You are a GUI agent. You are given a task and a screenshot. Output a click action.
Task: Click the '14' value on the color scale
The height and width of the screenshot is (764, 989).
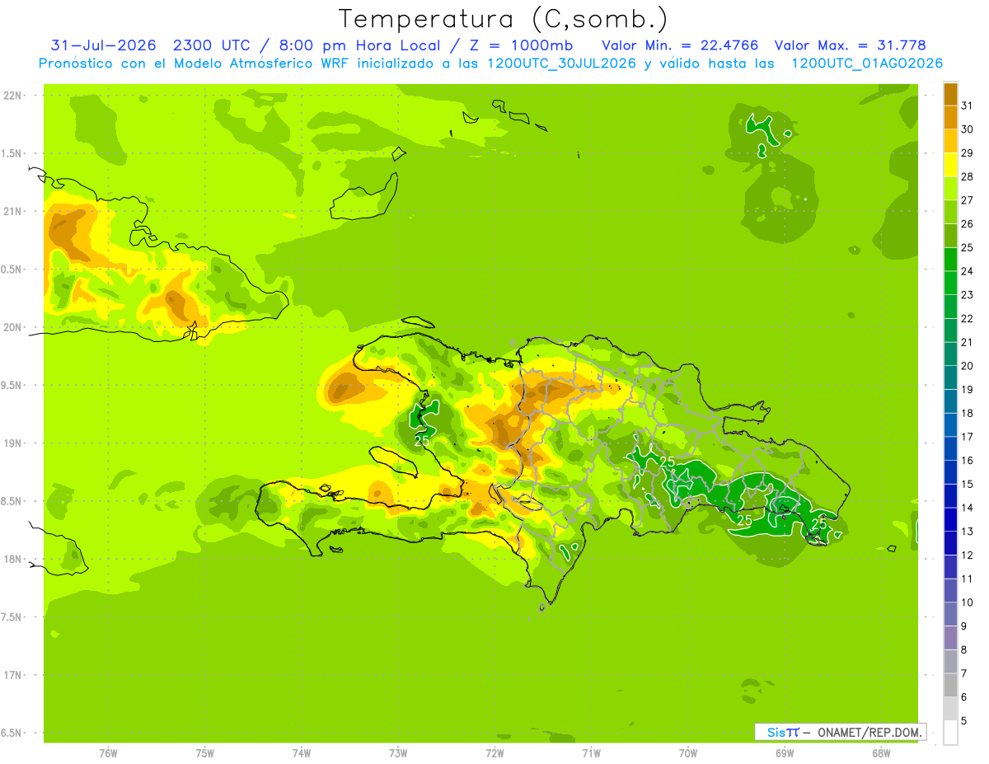968,508
